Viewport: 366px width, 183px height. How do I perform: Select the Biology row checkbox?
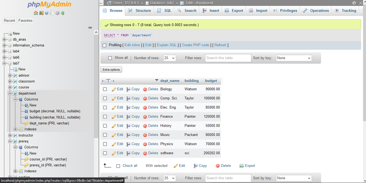tap(105, 89)
